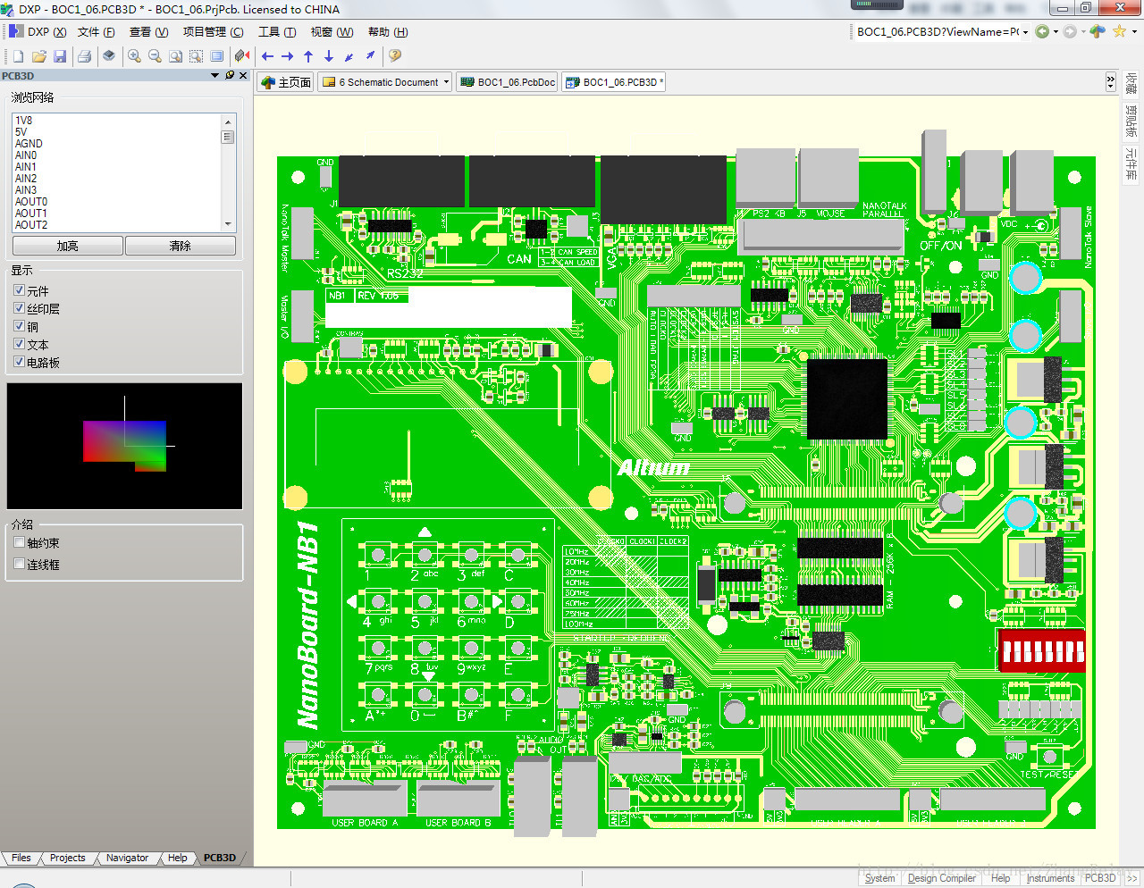Screen dimensions: 1144x888
Task: Click the 3D board orientation thumbnail
Action: [x=124, y=446]
